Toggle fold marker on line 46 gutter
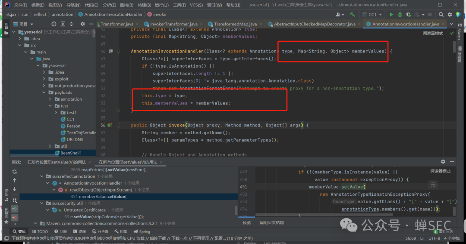This screenshot has height=244, width=466. coord(118,51)
